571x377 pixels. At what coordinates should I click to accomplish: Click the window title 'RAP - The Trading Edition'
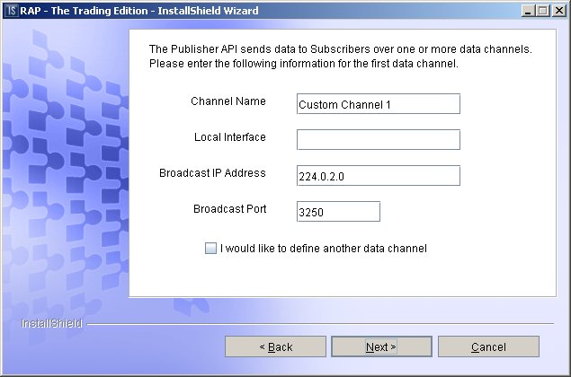(84, 11)
